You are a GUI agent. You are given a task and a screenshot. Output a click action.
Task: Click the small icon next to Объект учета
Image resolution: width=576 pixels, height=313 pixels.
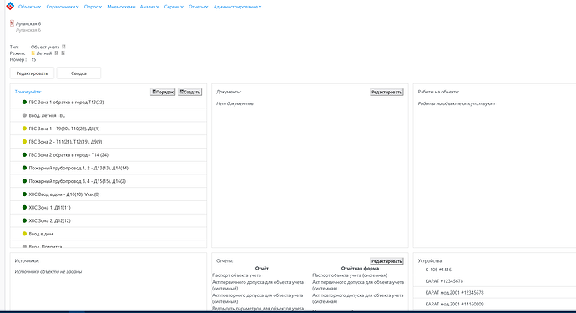pos(63,47)
